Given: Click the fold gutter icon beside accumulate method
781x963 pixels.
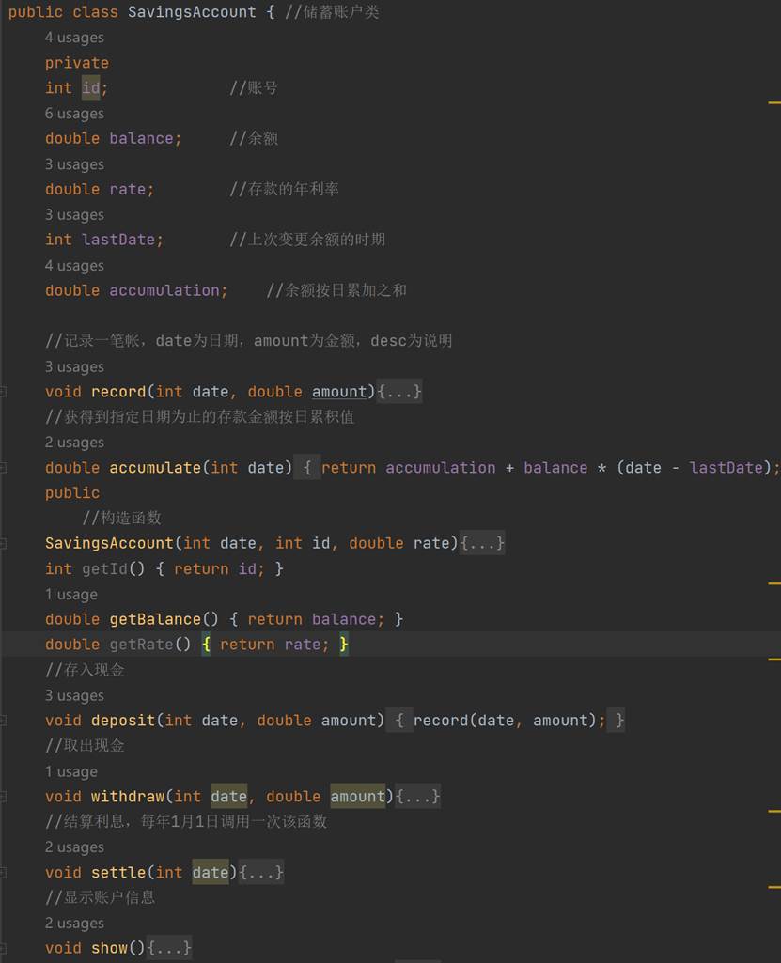Looking at the screenshot, I should click(4, 468).
